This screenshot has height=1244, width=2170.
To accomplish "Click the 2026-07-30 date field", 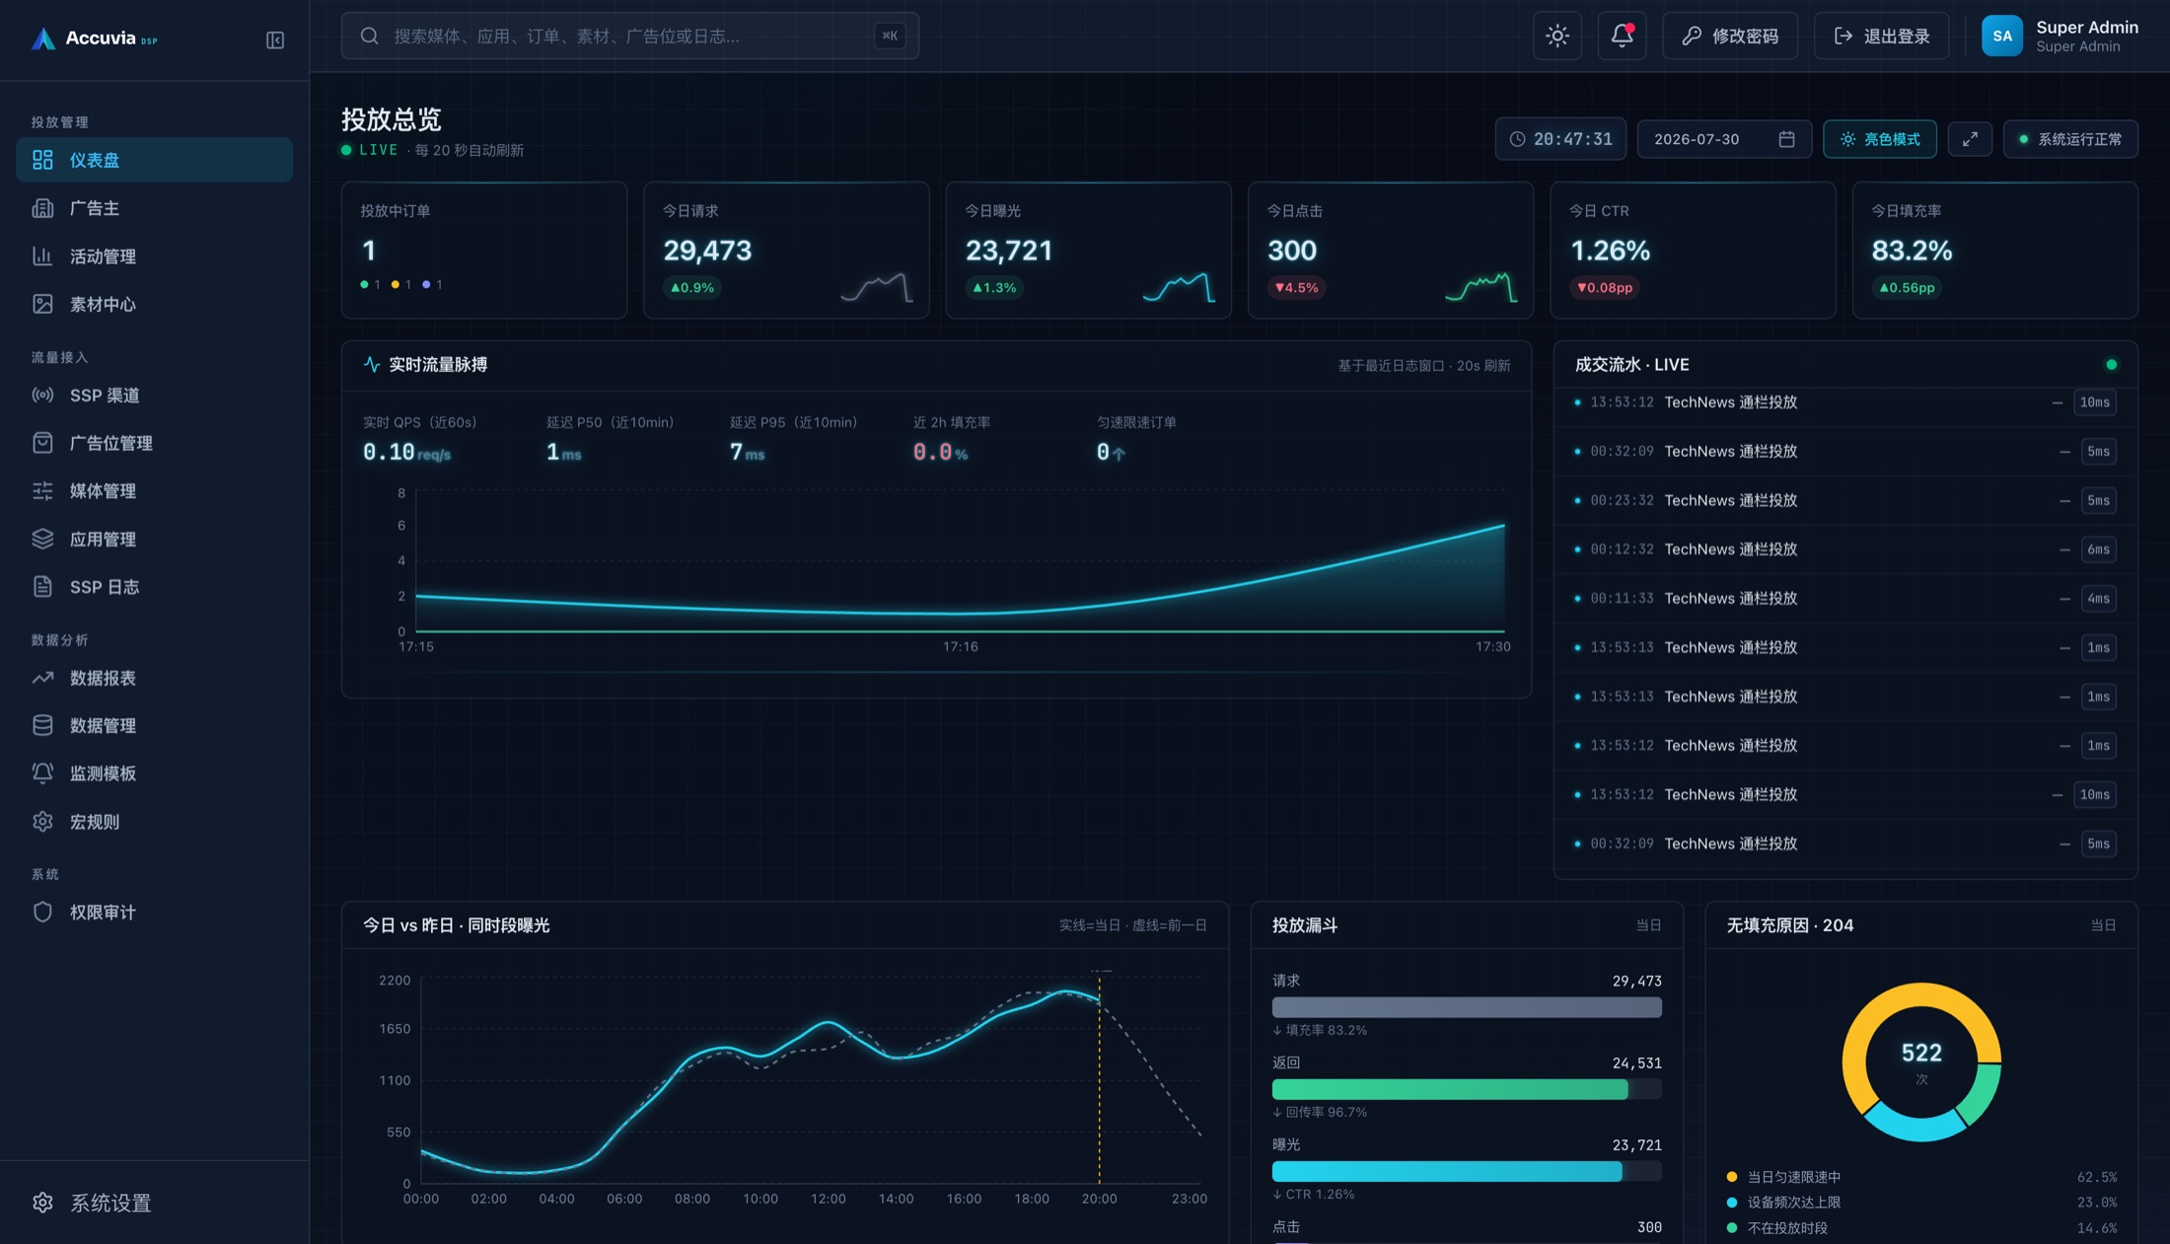I will [1724, 139].
